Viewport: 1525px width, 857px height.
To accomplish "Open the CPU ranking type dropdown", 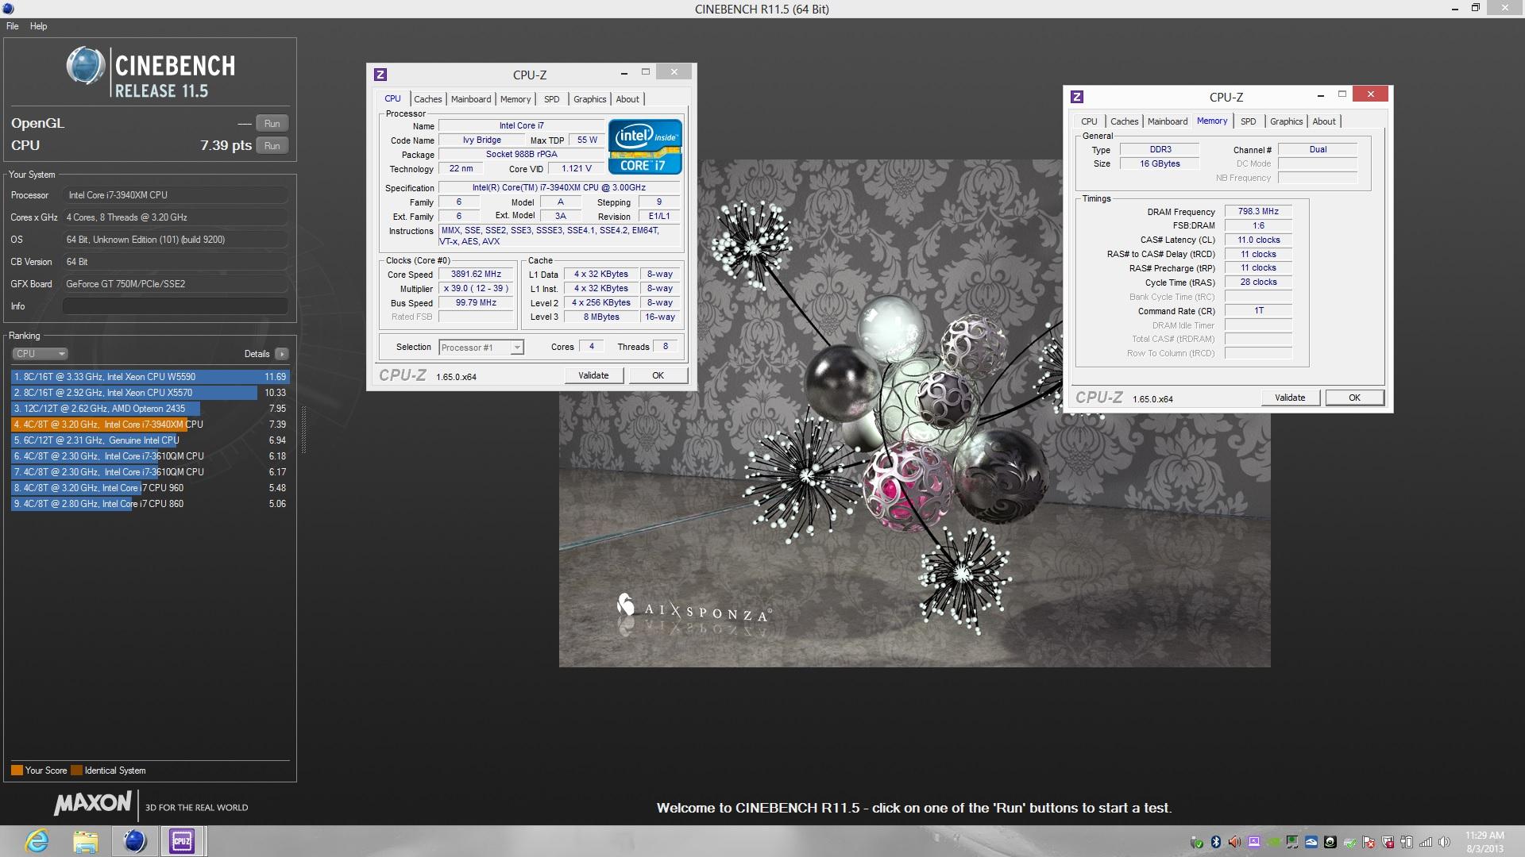I will 40,354.
